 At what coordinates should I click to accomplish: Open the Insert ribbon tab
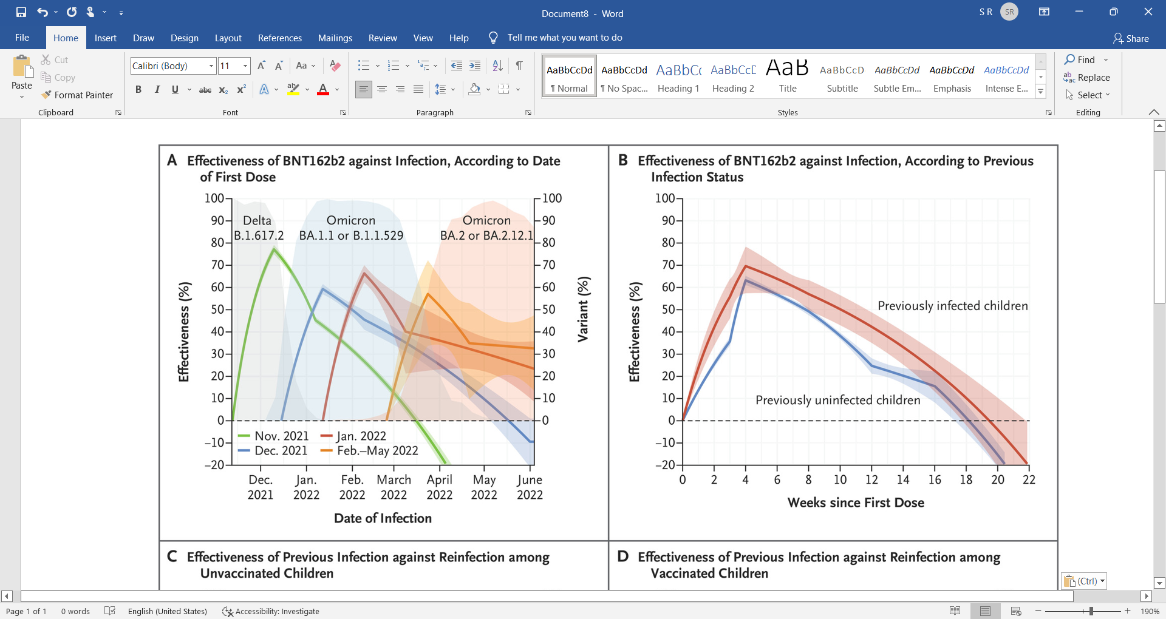(105, 38)
